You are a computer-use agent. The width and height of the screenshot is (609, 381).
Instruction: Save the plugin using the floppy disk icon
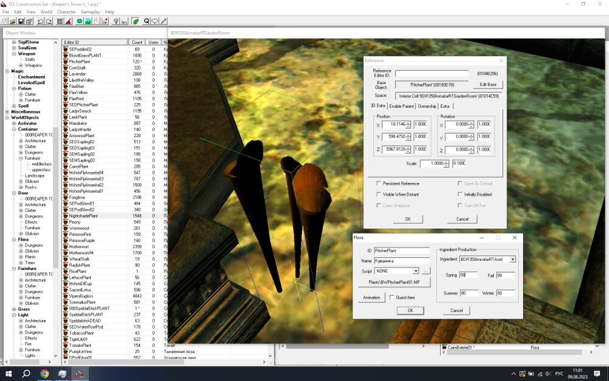pyautogui.click(x=21, y=21)
